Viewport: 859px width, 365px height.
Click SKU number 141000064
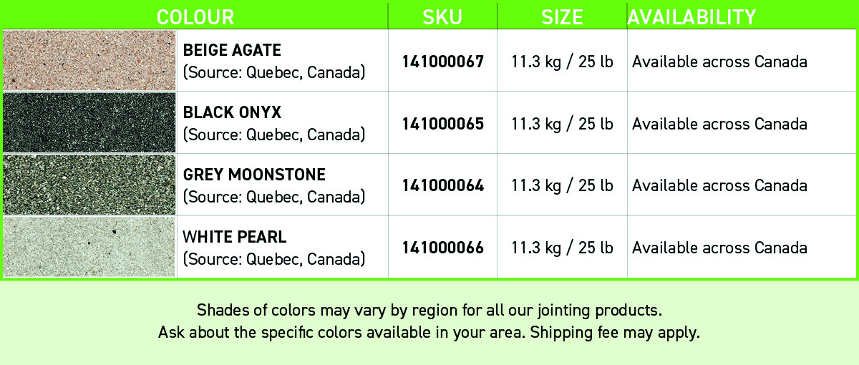[x=443, y=186]
